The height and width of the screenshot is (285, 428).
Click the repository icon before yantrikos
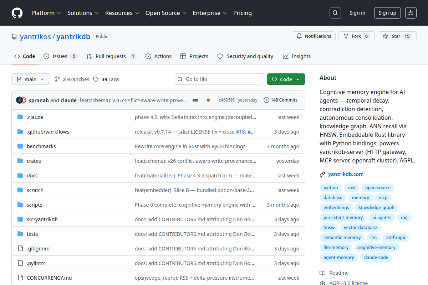click(x=14, y=37)
